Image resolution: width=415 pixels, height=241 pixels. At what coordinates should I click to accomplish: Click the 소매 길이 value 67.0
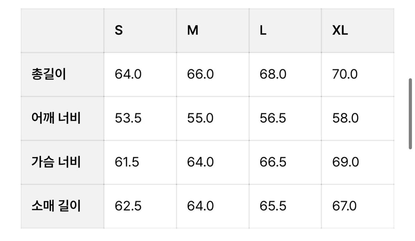(x=345, y=206)
